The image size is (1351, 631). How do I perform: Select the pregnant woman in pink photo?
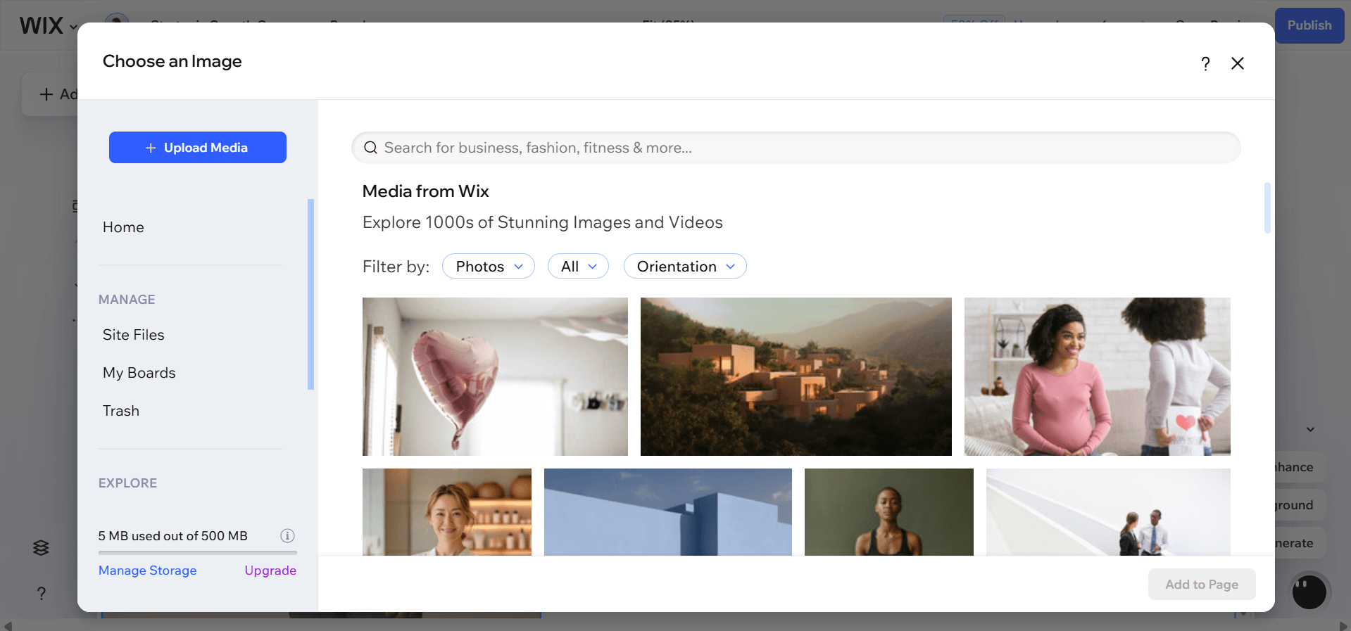tap(1097, 376)
